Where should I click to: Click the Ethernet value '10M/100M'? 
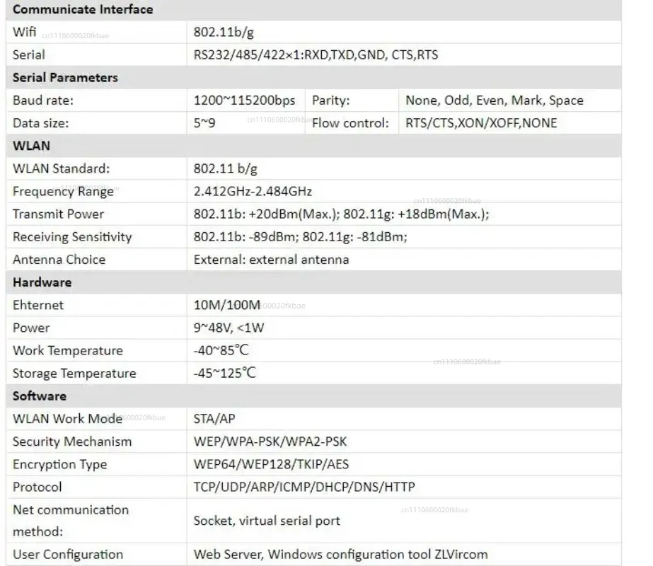pyautogui.click(x=227, y=305)
